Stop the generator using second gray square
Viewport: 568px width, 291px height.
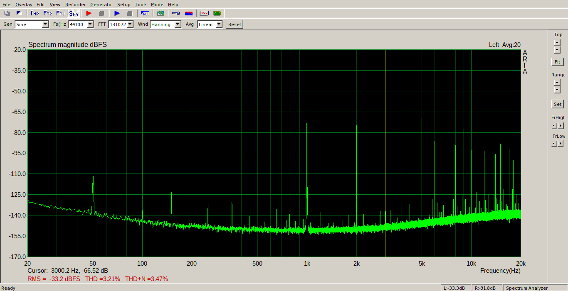(x=129, y=13)
